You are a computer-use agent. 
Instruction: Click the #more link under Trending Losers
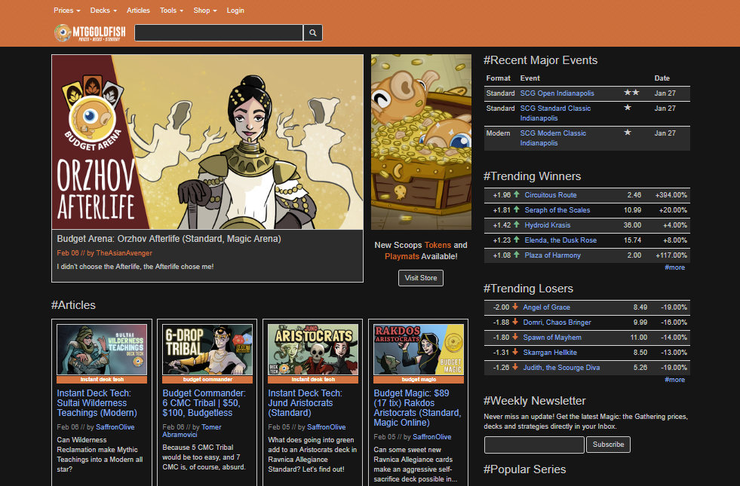click(x=674, y=380)
